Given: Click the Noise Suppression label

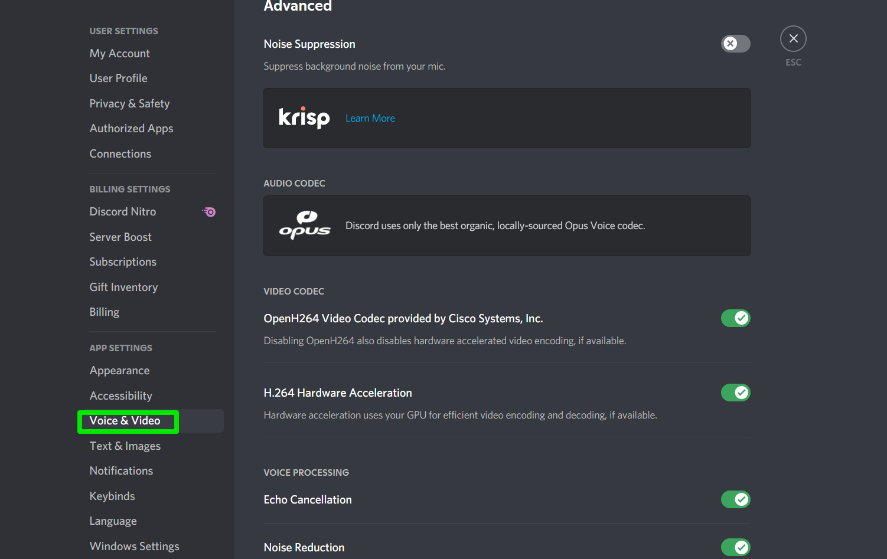Looking at the screenshot, I should click(x=309, y=44).
